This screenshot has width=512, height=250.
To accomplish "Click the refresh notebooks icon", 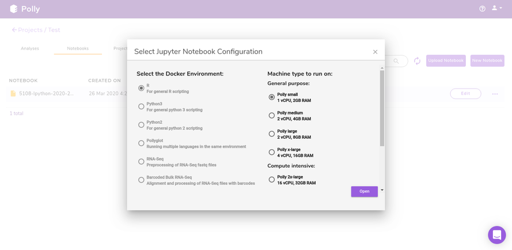I will point(418,61).
